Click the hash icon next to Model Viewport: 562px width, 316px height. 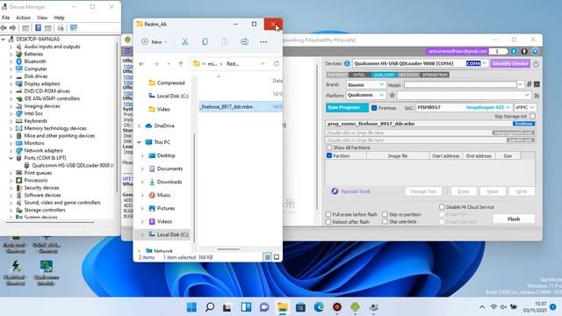529,84
